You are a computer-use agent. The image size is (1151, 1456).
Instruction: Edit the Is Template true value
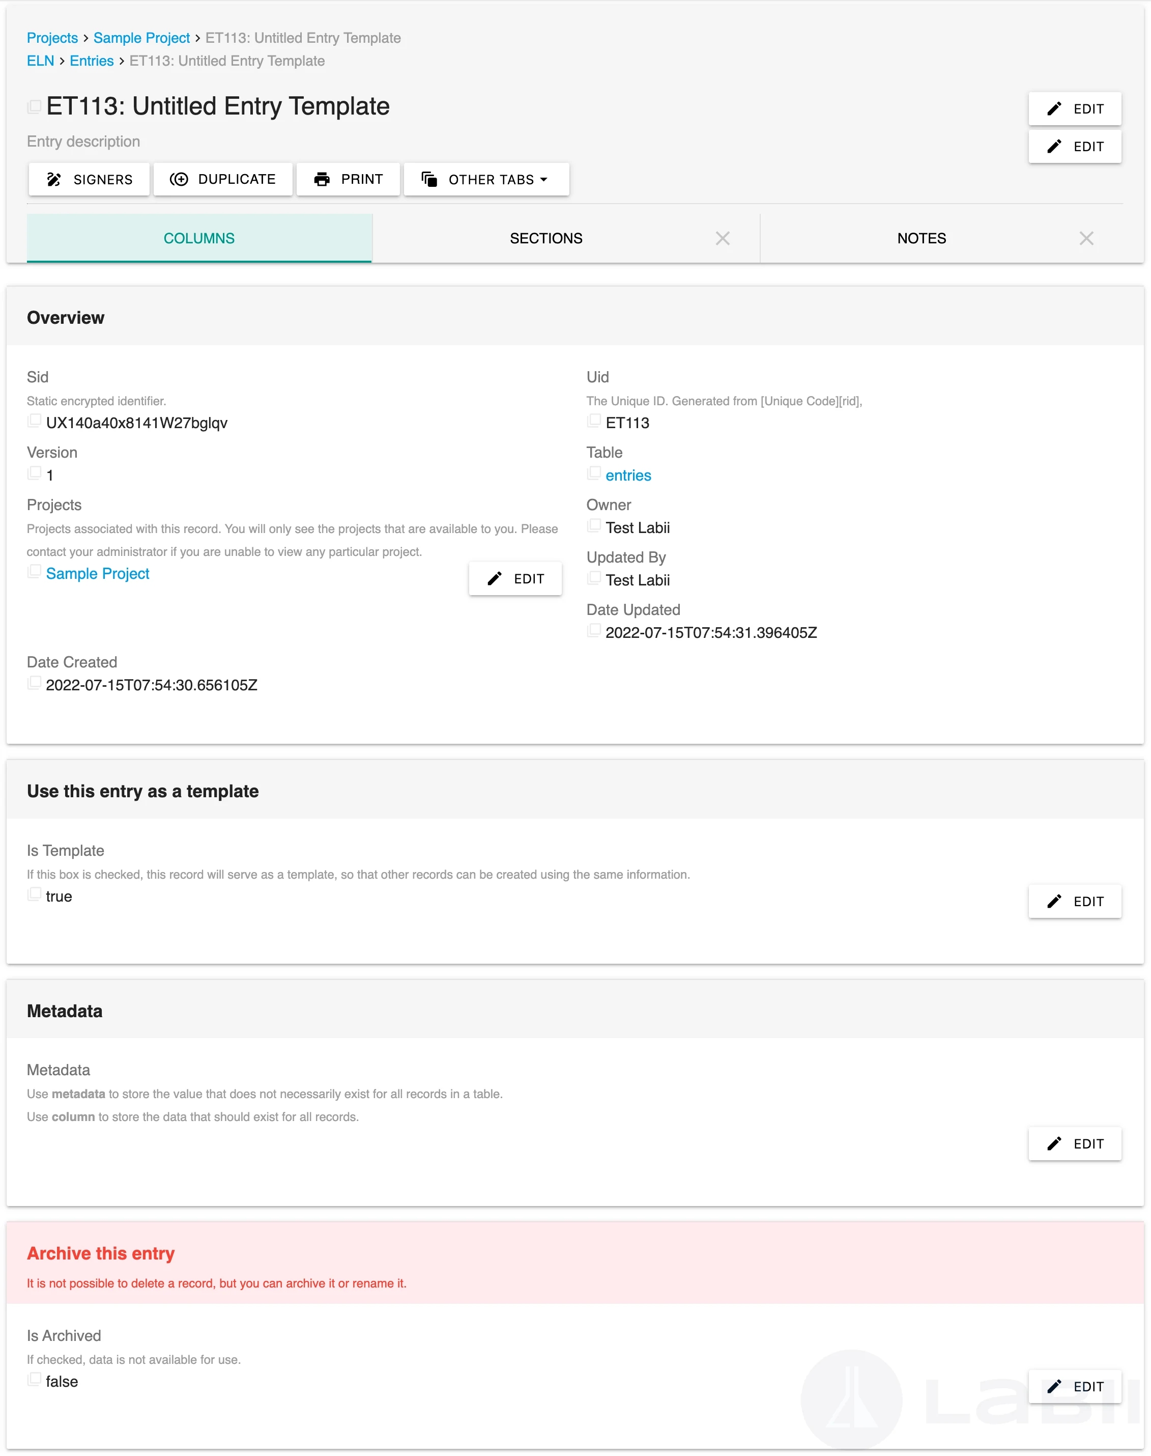[x=1074, y=901]
